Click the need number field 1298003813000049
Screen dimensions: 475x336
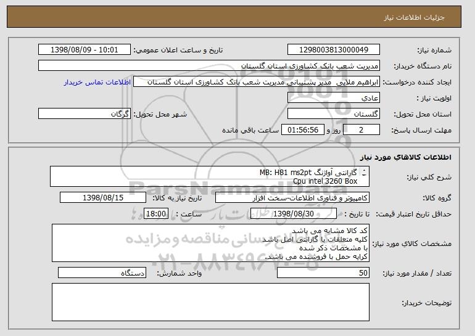click(x=334, y=50)
